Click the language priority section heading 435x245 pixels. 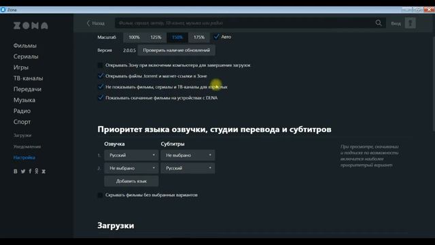[215, 129]
